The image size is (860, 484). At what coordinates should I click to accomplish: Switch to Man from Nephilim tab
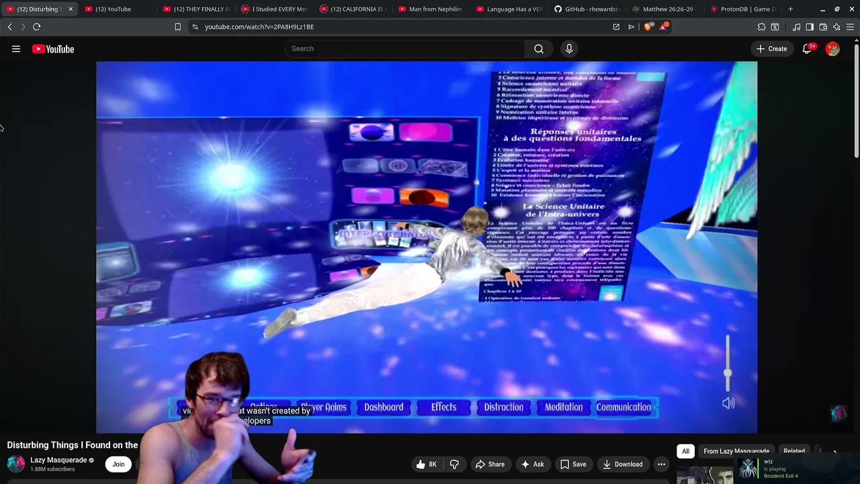point(431,9)
